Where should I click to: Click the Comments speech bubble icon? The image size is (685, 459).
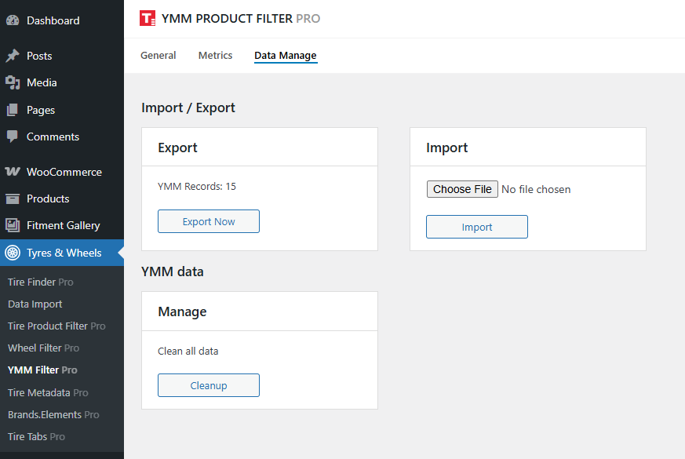coord(13,137)
